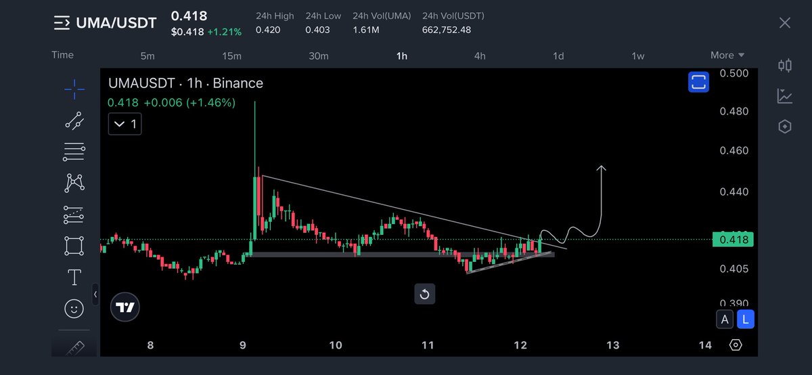Open the horizontal lines tool
Screen dimensions: 812x375
pyautogui.click(x=74, y=152)
